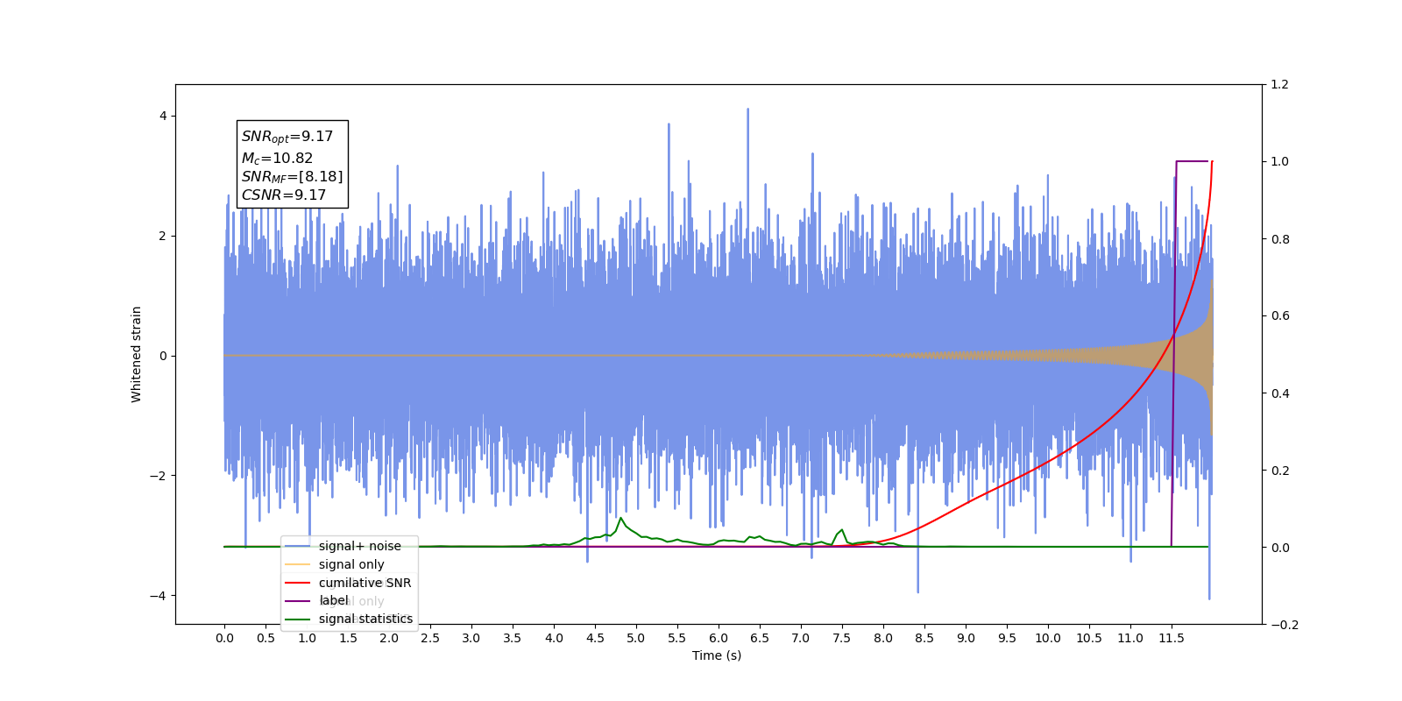Image resolution: width=1402 pixels, height=701 pixels.
Task: Click the 5.0 tick on the time axis
Action: (636, 638)
